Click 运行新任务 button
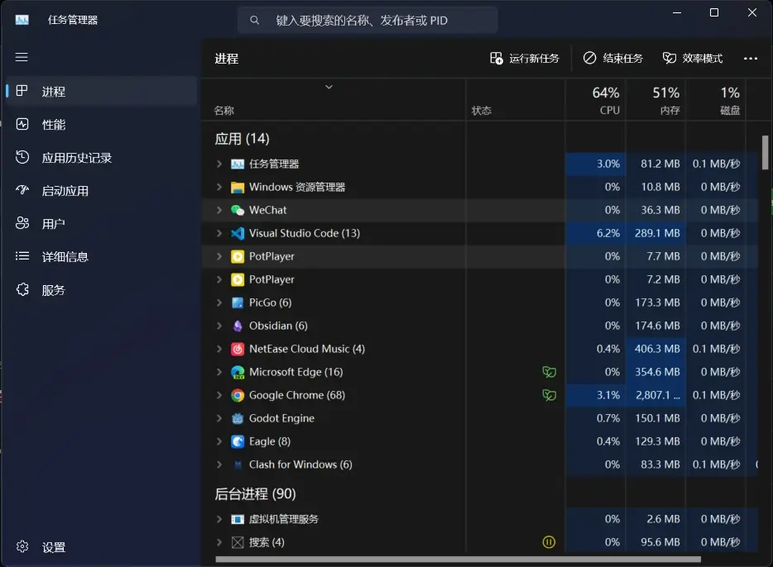The image size is (773, 567). 525,59
